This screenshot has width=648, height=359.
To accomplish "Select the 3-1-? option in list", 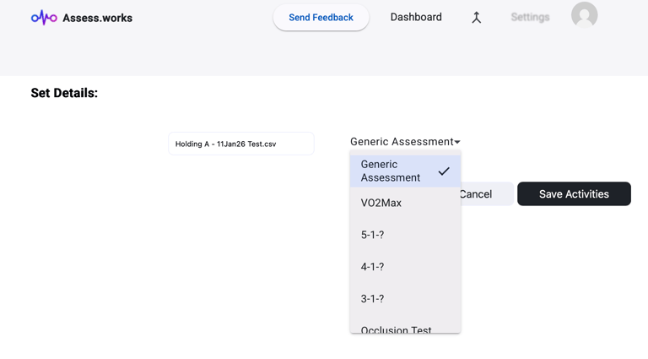I will point(373,299).
